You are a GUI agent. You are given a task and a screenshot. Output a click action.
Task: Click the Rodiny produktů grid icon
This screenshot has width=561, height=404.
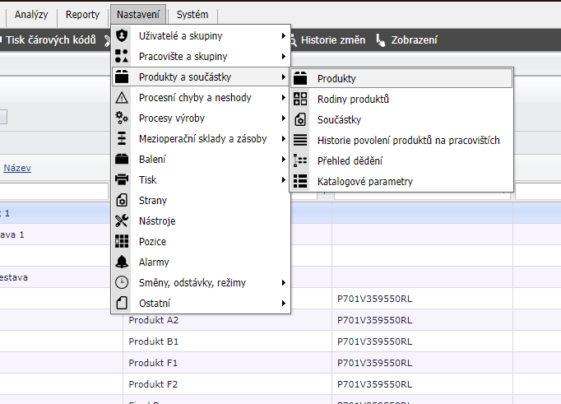tap(300, 100)
